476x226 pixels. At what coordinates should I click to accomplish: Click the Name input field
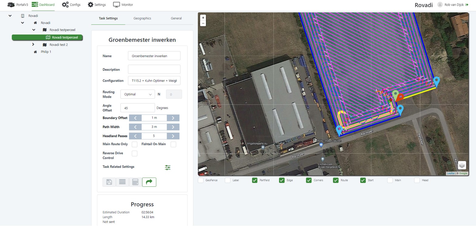154,56
